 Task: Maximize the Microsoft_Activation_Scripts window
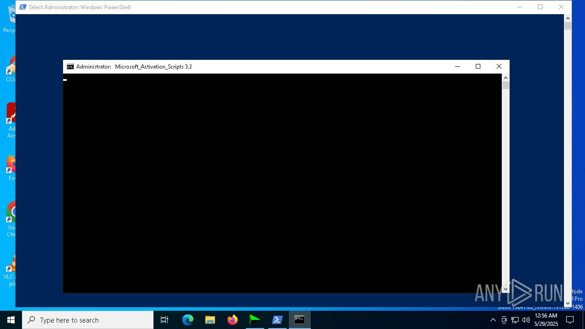pos(478,66)
